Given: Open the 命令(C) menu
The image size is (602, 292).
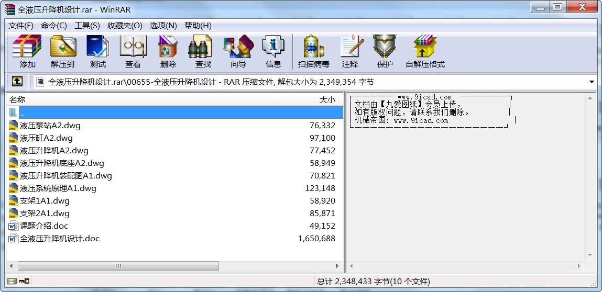Looking at the screenshot, I should click(x=54, y=26).
